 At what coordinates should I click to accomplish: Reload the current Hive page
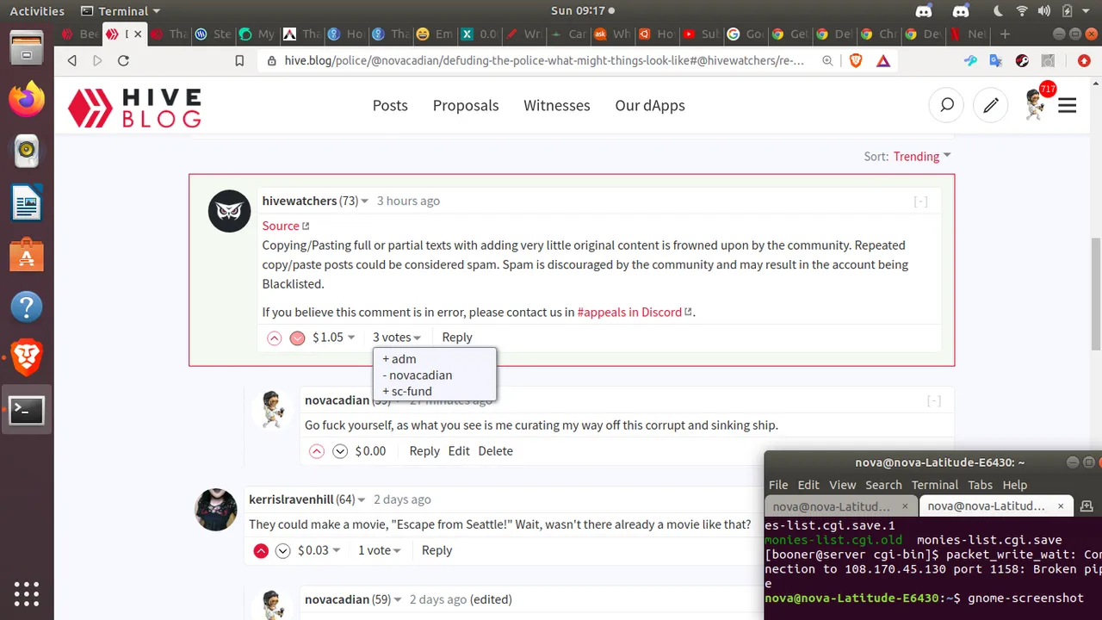pyautogui.click(x=123, y=60)
